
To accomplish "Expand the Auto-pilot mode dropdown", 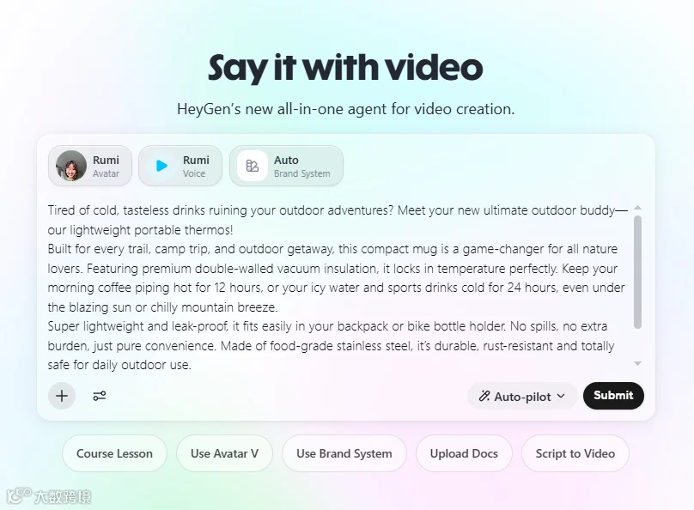I will [522, 396].
